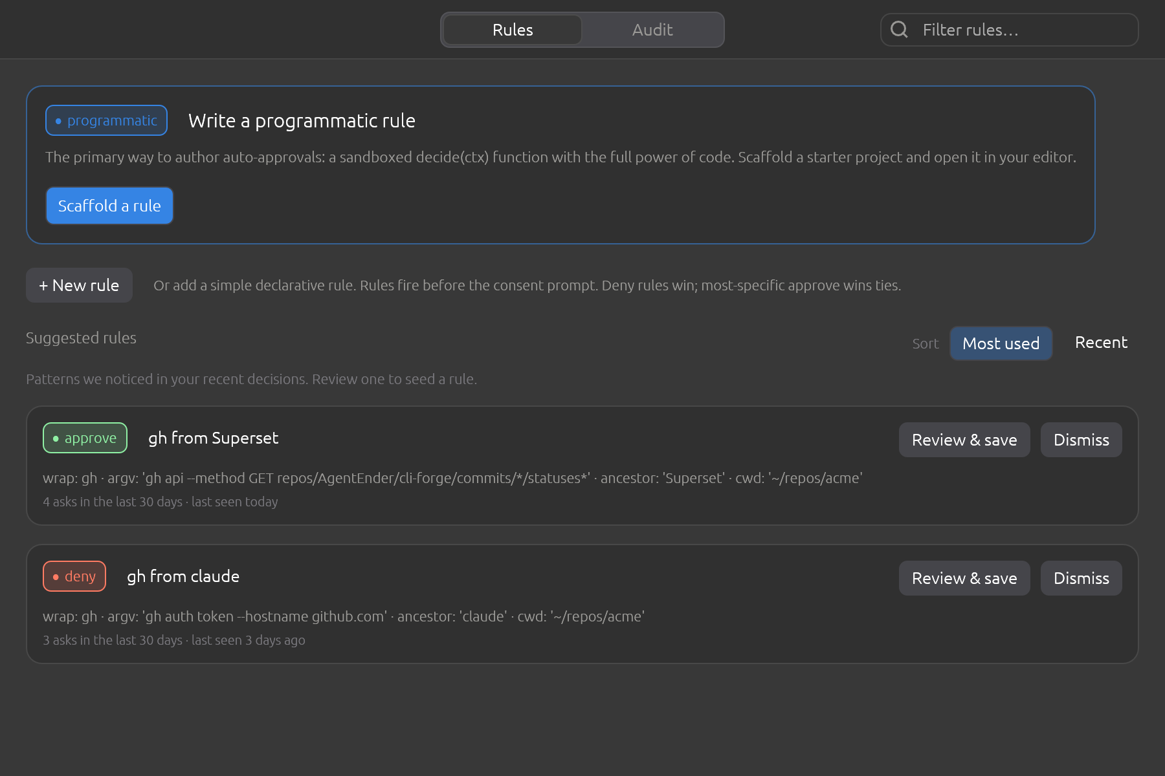This screenshot has height=776, width=1165.
Task: Dismiss the gh from Superset suggestion
Action: (1081, 440)
